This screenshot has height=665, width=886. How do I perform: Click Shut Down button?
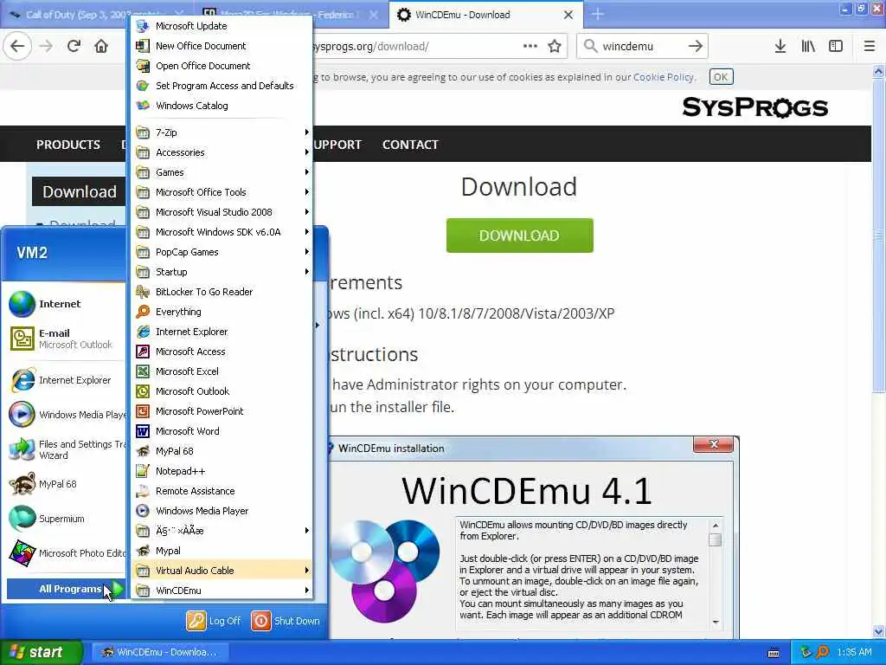point(286,621)
